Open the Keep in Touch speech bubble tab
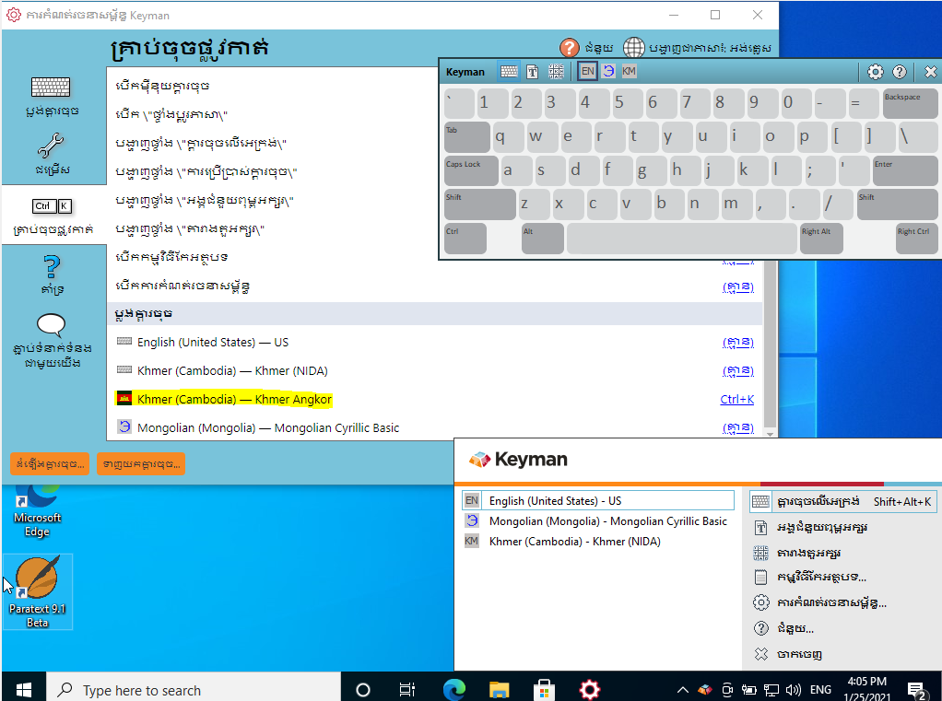 (x=52, y=341)
